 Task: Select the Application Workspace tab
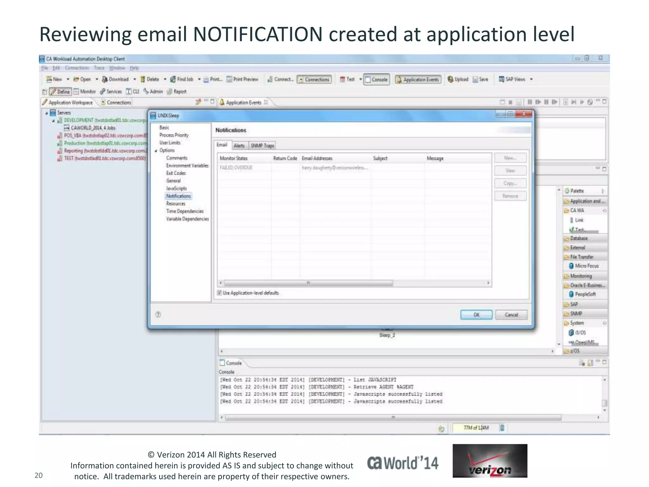[67, 102]
